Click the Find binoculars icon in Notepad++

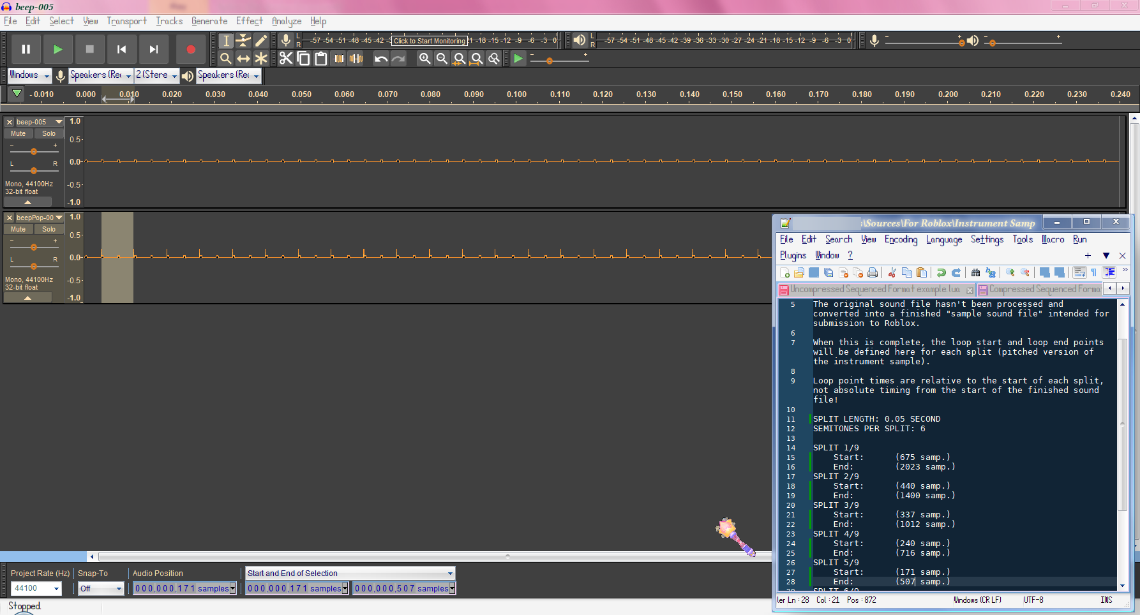[975, 272]
